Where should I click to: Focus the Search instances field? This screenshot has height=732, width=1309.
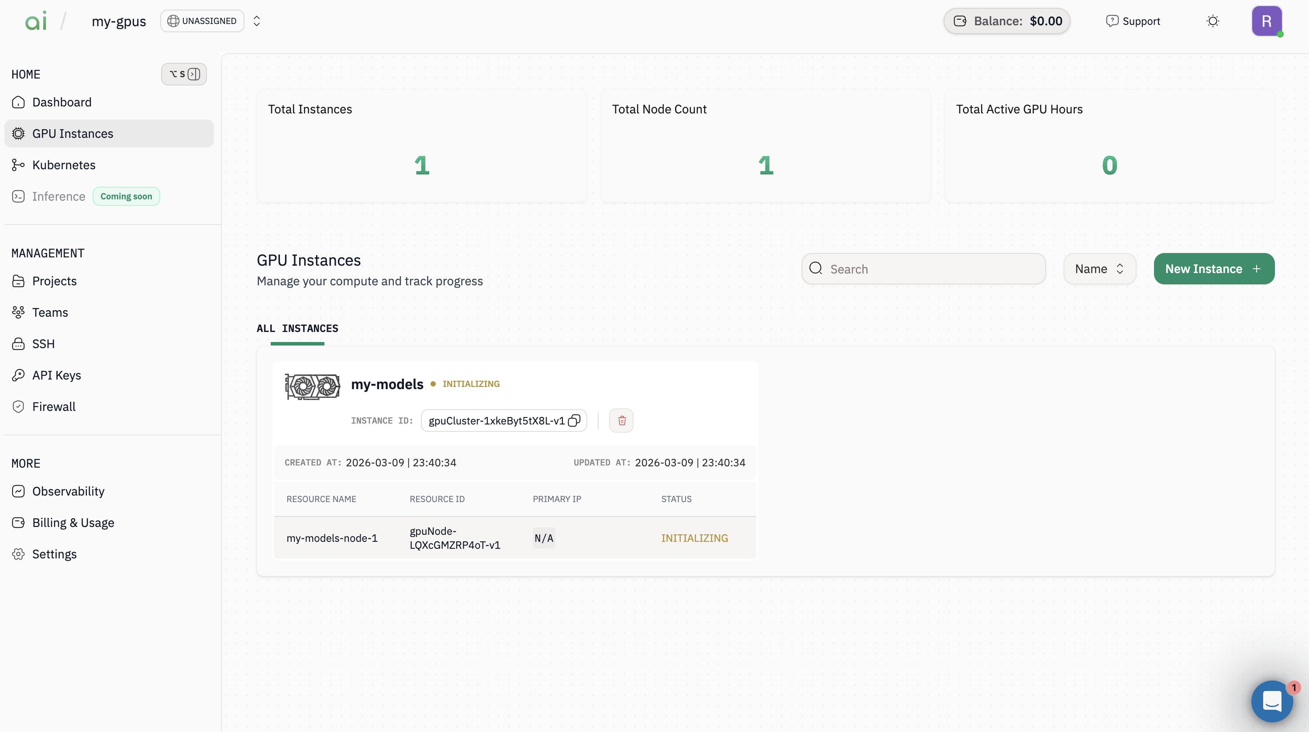click(923, 269)
